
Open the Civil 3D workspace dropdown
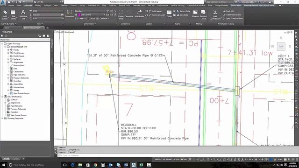coord(48,2)
